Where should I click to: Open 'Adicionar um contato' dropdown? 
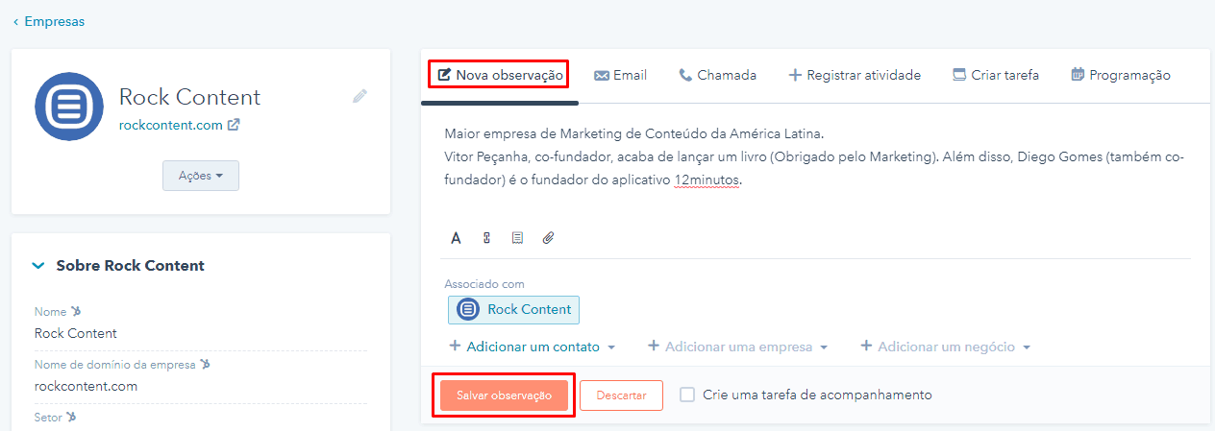click(x=533, y=347)
